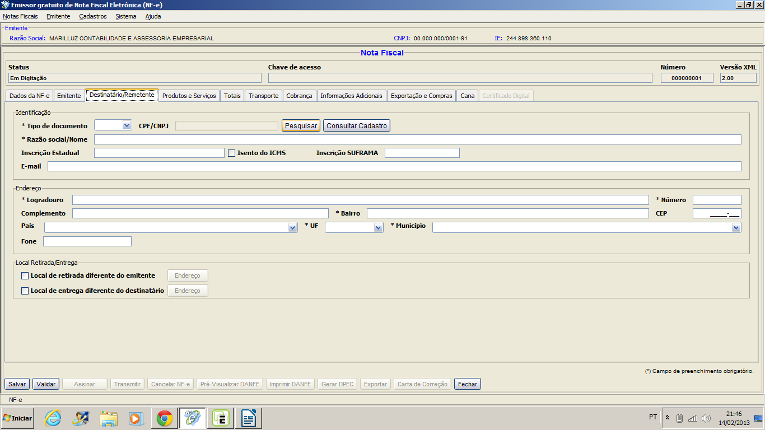Click the E-mail input field
Screen dimensions: 765x430
394,166
